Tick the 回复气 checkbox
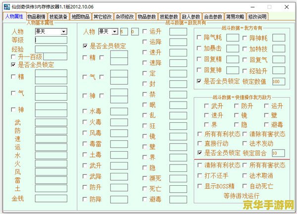This screenshot has height=214, width=297. tap(245, 60)
